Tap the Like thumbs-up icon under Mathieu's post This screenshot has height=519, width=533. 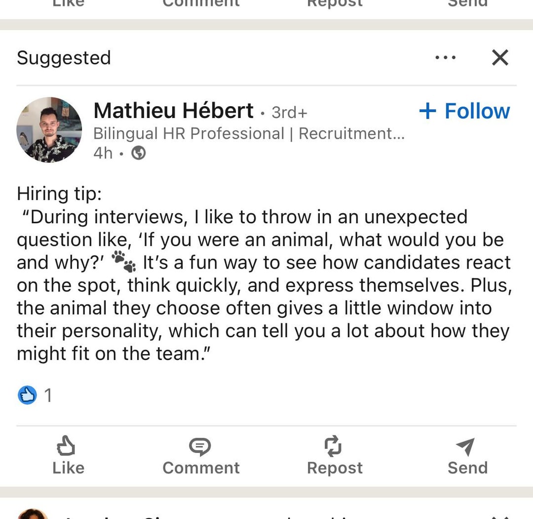[x=66, y=445]
